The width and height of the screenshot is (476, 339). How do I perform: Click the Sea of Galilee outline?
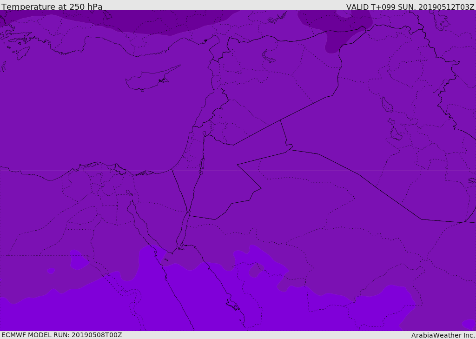click(x=205, y=133)
